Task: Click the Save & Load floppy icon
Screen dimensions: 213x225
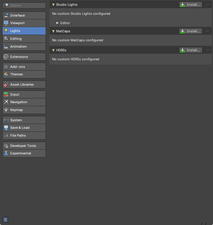Action: click(6, 128)
